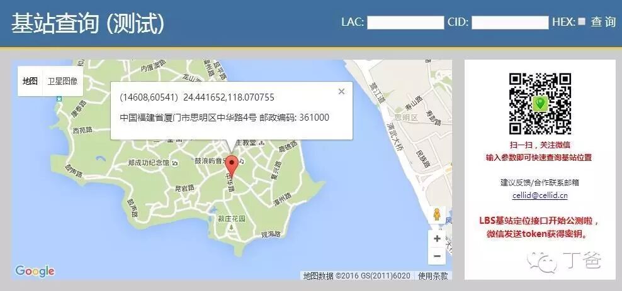Screen dimensions: 622x291
Task: Click the 鹭江道 road label
Action: (x=377, y=92)
